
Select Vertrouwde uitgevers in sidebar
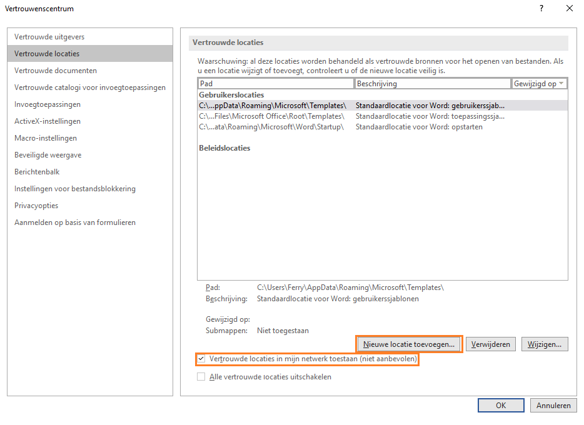tap(90, 37)
